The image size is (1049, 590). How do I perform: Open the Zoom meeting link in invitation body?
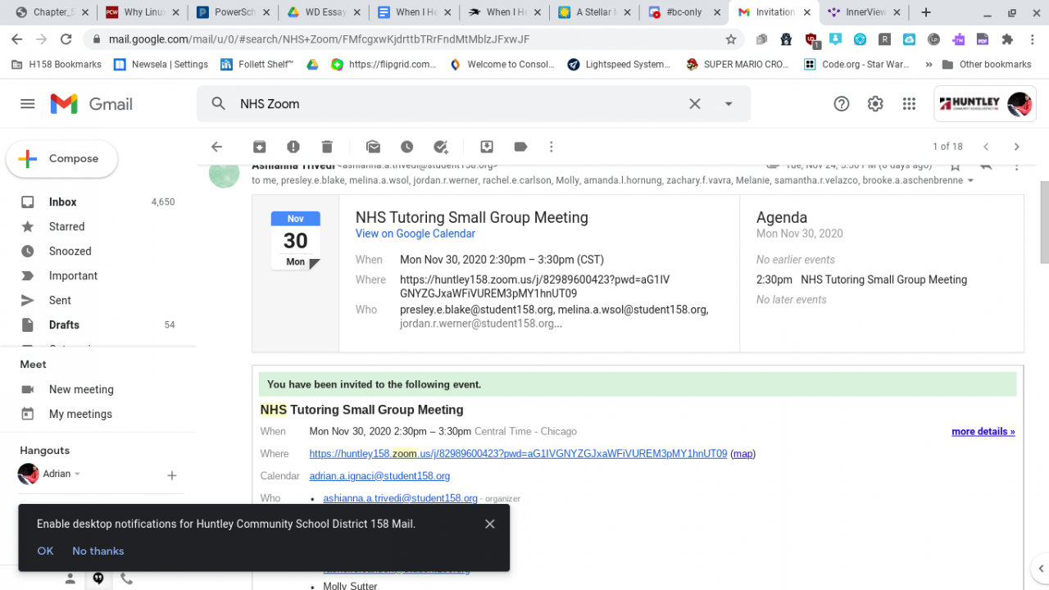[518, 453]
